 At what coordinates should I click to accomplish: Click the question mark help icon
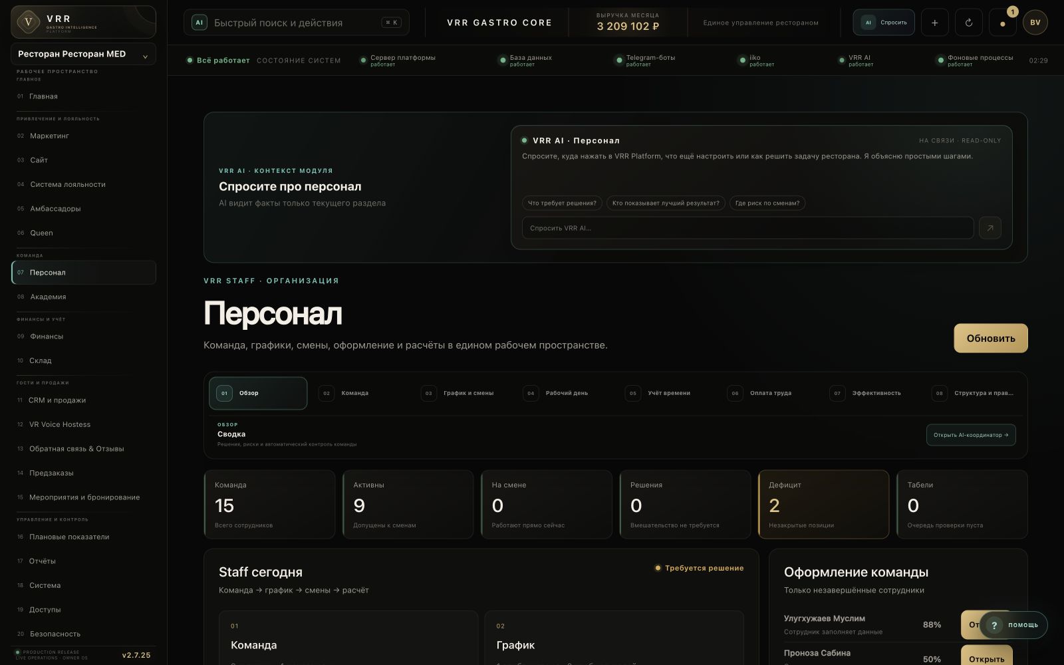(994, 625)
